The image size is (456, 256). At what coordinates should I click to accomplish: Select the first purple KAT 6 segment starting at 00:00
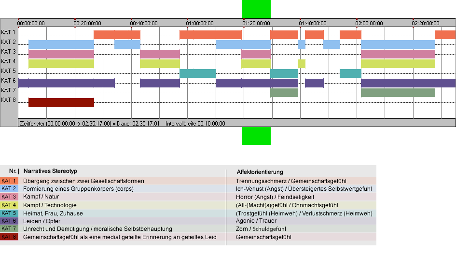(x=67, y=83)
